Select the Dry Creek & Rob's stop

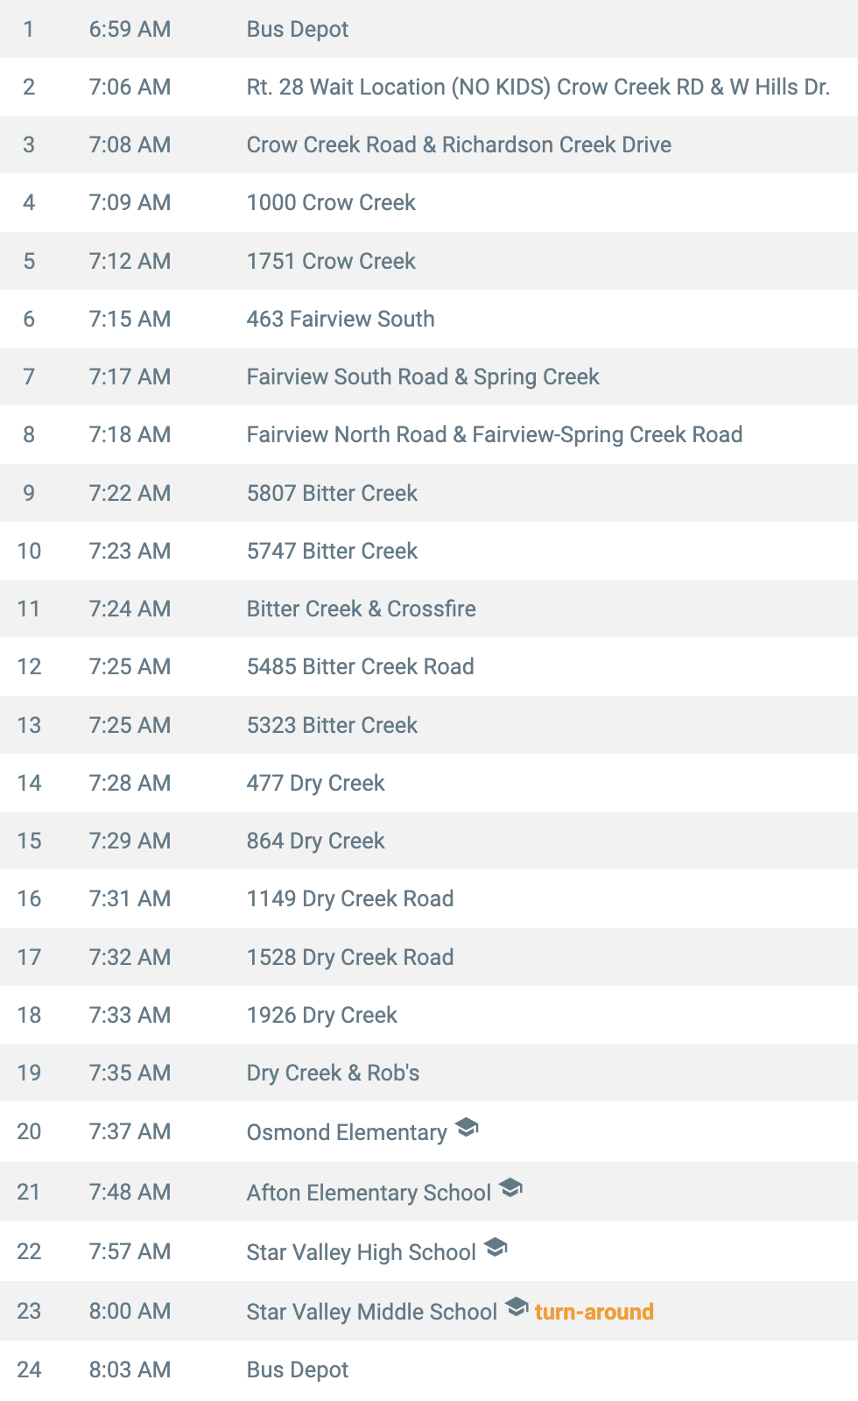tap(429, 1073)
